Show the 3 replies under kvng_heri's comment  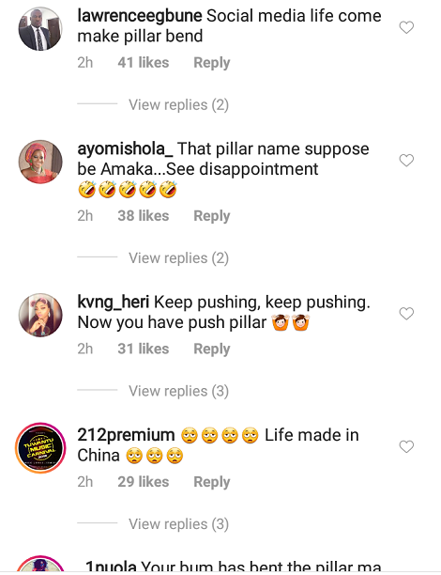tap(178, 391)
